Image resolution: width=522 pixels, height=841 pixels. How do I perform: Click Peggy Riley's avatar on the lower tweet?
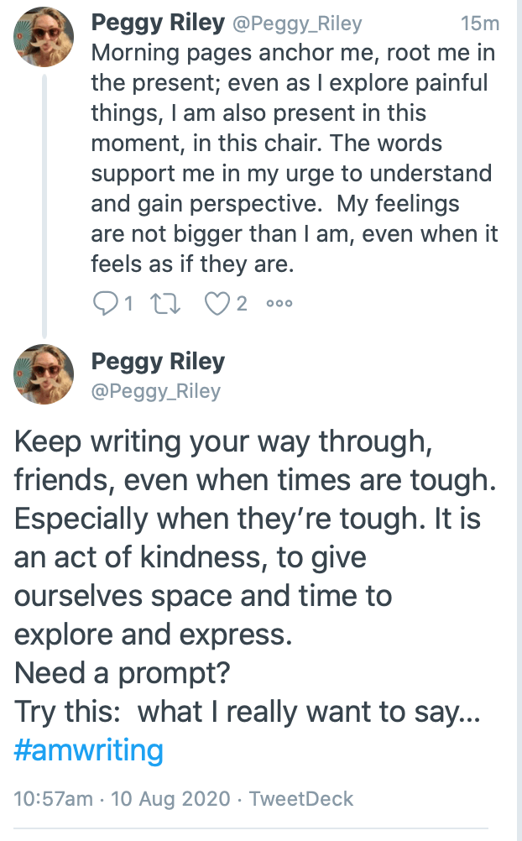[44, 373]
